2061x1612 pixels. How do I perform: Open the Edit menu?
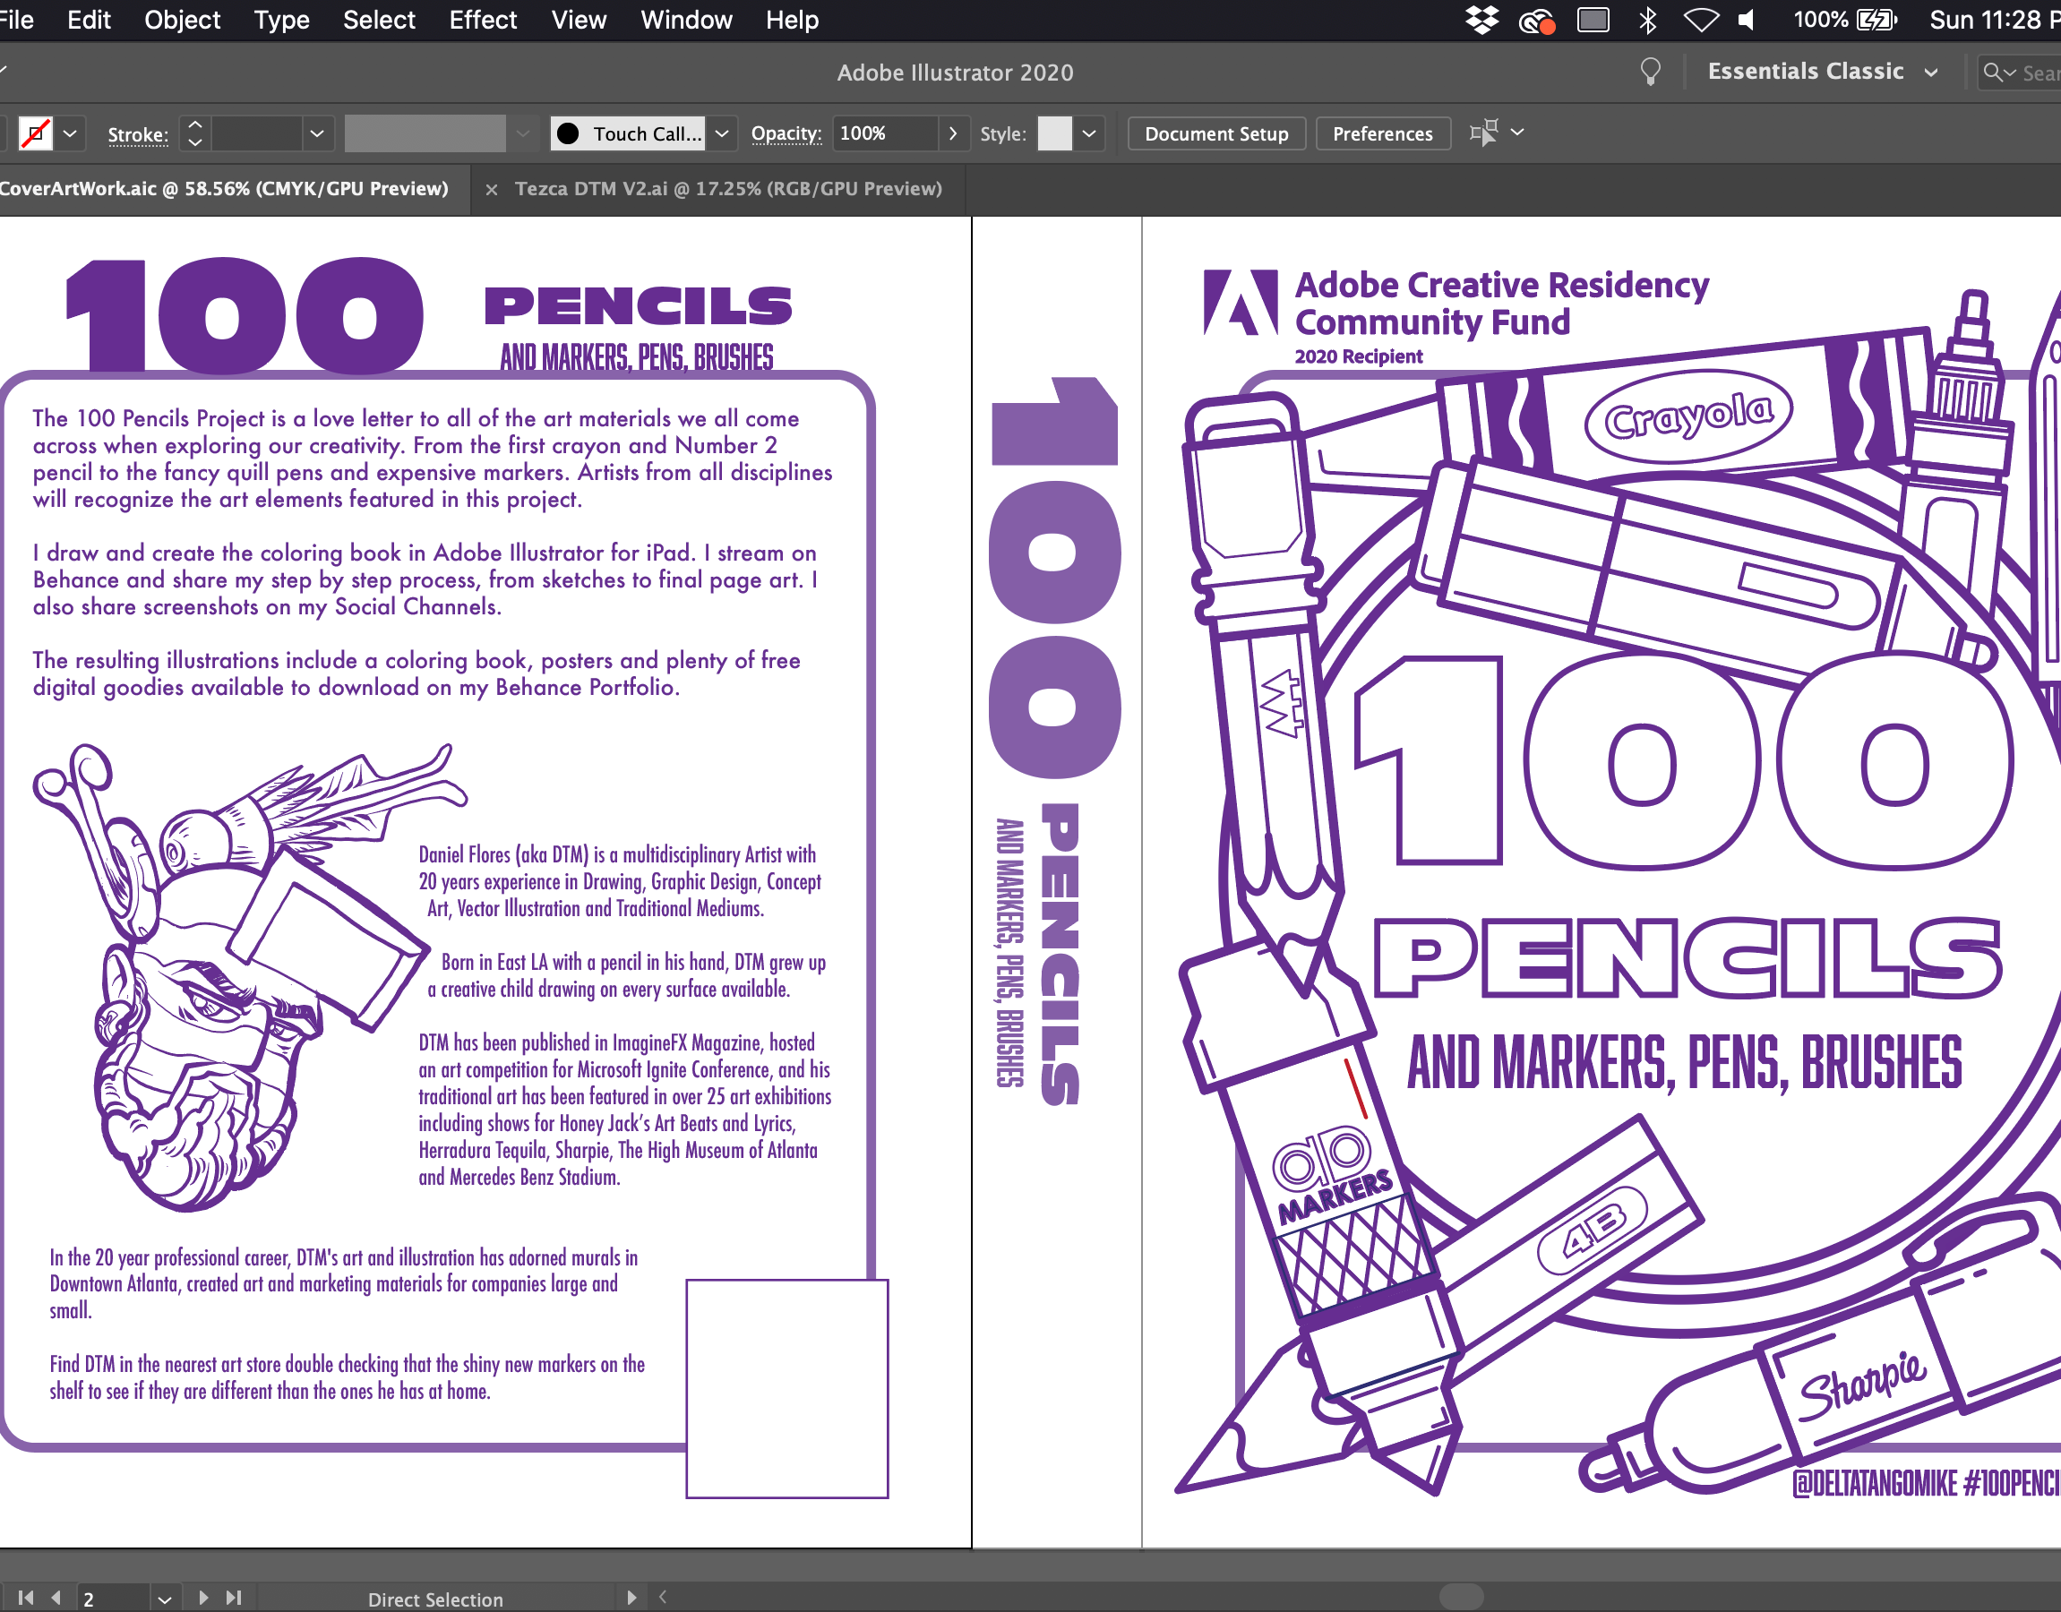click(89, 20)
